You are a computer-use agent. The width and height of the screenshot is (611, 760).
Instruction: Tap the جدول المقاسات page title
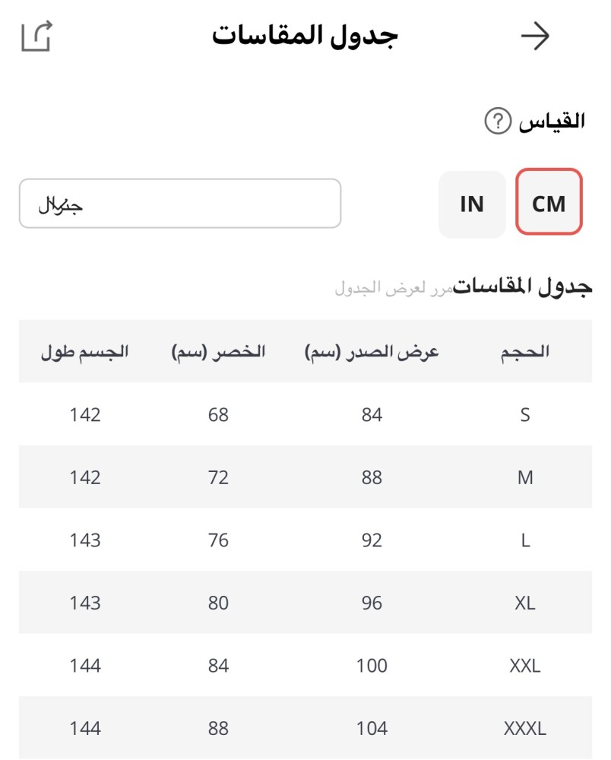pos(305,36)
